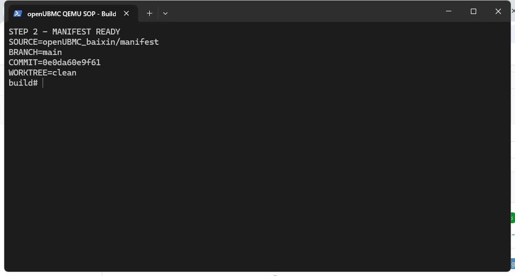This screenshot has height=276, width=515.
Task: Click the SOURCE=openUBMC_baixin/manifest line
Action: (83, 42)
